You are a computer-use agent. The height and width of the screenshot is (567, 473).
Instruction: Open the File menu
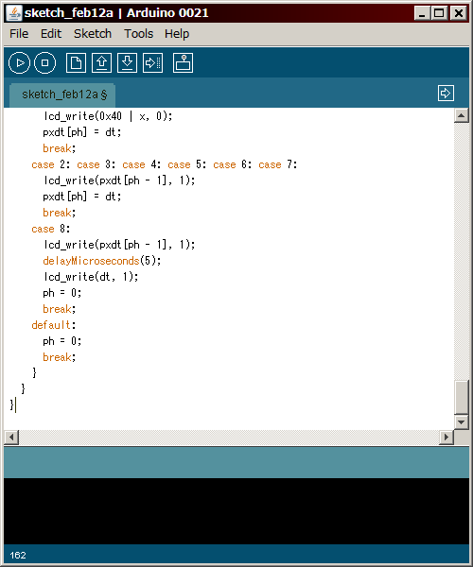coord(19,34)
